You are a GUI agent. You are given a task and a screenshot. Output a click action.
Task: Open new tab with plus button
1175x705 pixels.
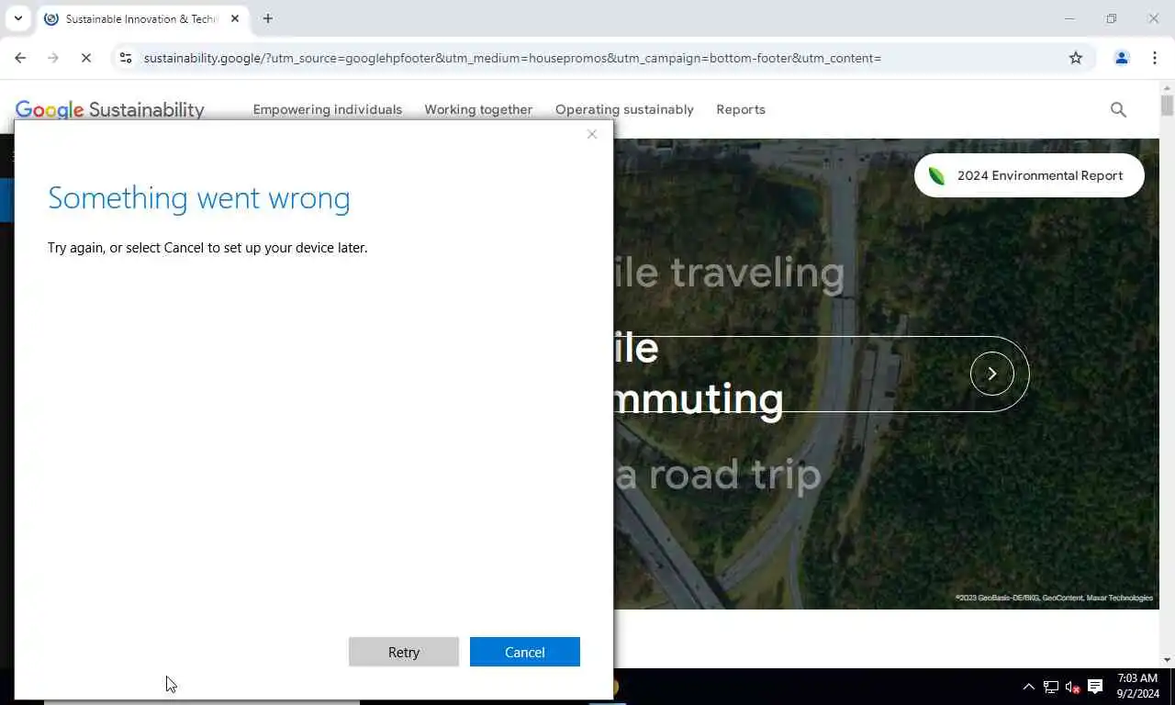tap(268, 18)
